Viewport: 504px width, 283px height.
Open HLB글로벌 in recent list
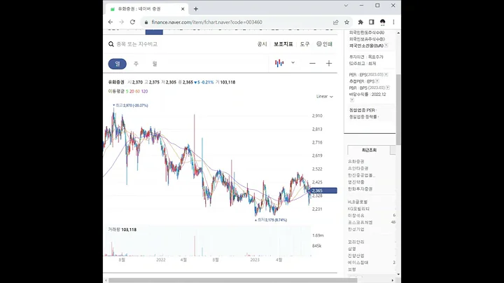(x=358, y=202)
